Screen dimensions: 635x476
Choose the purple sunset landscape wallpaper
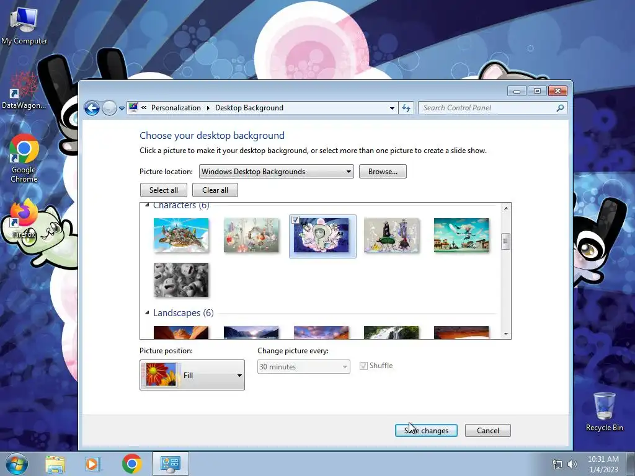coord(321,332)
